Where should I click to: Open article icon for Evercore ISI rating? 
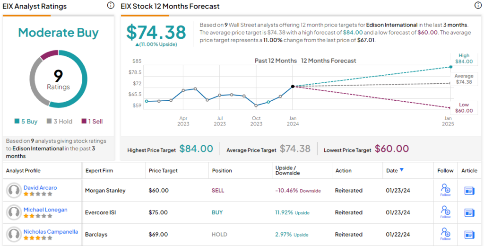(x=469, y=212)
